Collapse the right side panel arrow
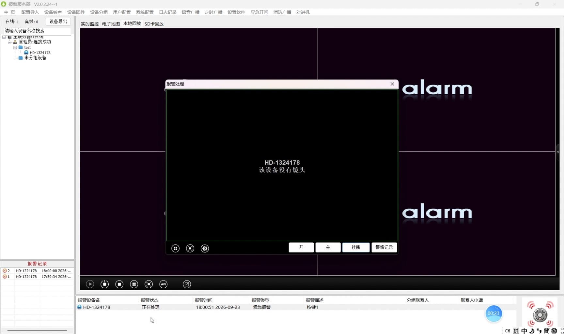Viewport: 564px width, 334px height. coord(558,152)
